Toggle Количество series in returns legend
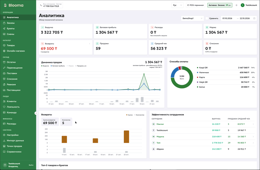260x170 pixels. pos(139,115)
